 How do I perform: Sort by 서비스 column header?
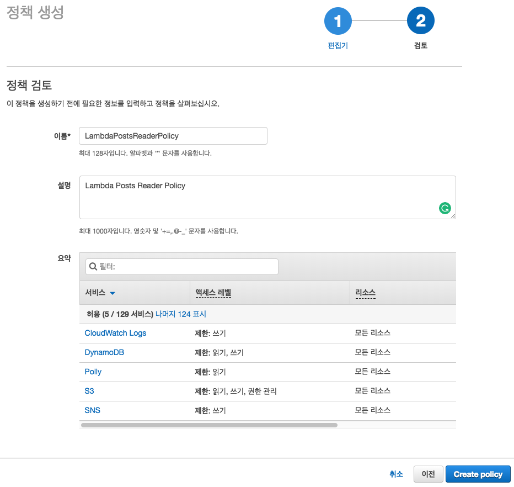coord(95,293)
